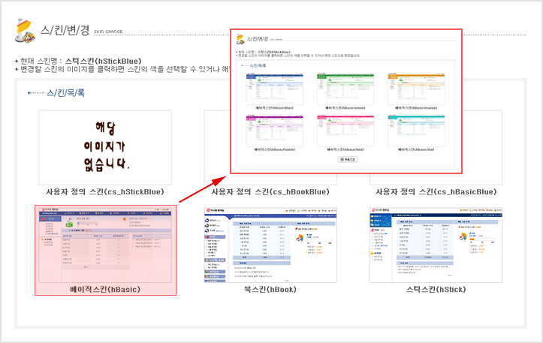Choose the hBasicBlue color skin in popup
The height and width of the screenshot is (343, 543).
click(x=275, y=89)
